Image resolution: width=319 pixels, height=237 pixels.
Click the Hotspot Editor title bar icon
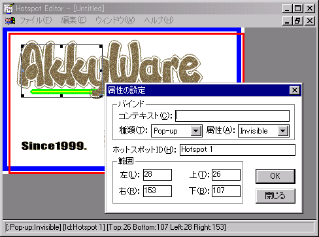pyautogui.click(x=8, y=9)
